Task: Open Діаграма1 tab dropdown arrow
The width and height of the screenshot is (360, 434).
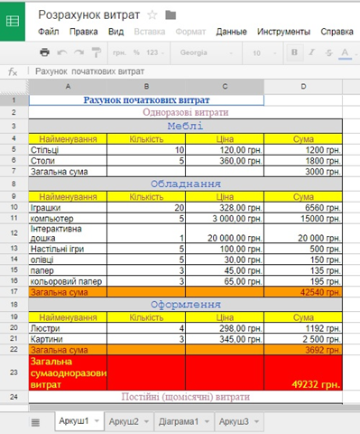Action: [x=207, y=421]
